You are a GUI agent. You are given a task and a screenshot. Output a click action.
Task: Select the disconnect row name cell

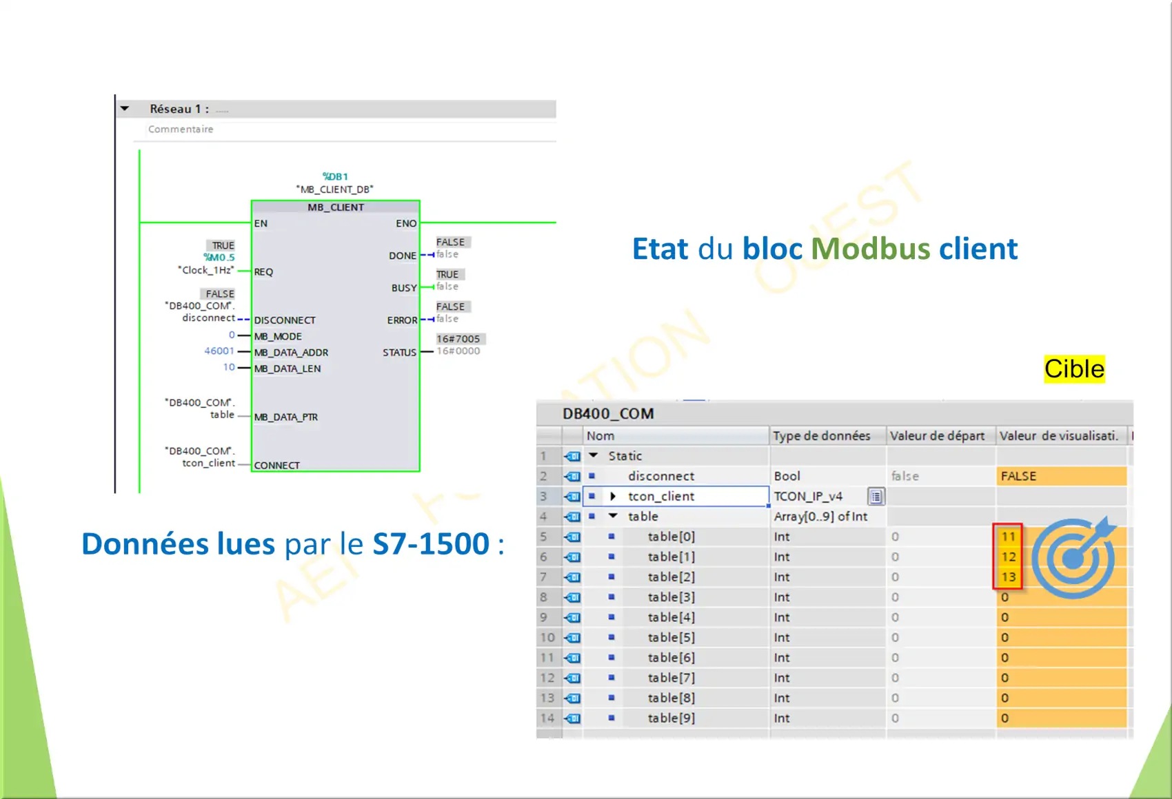click(x=676, y=476)
